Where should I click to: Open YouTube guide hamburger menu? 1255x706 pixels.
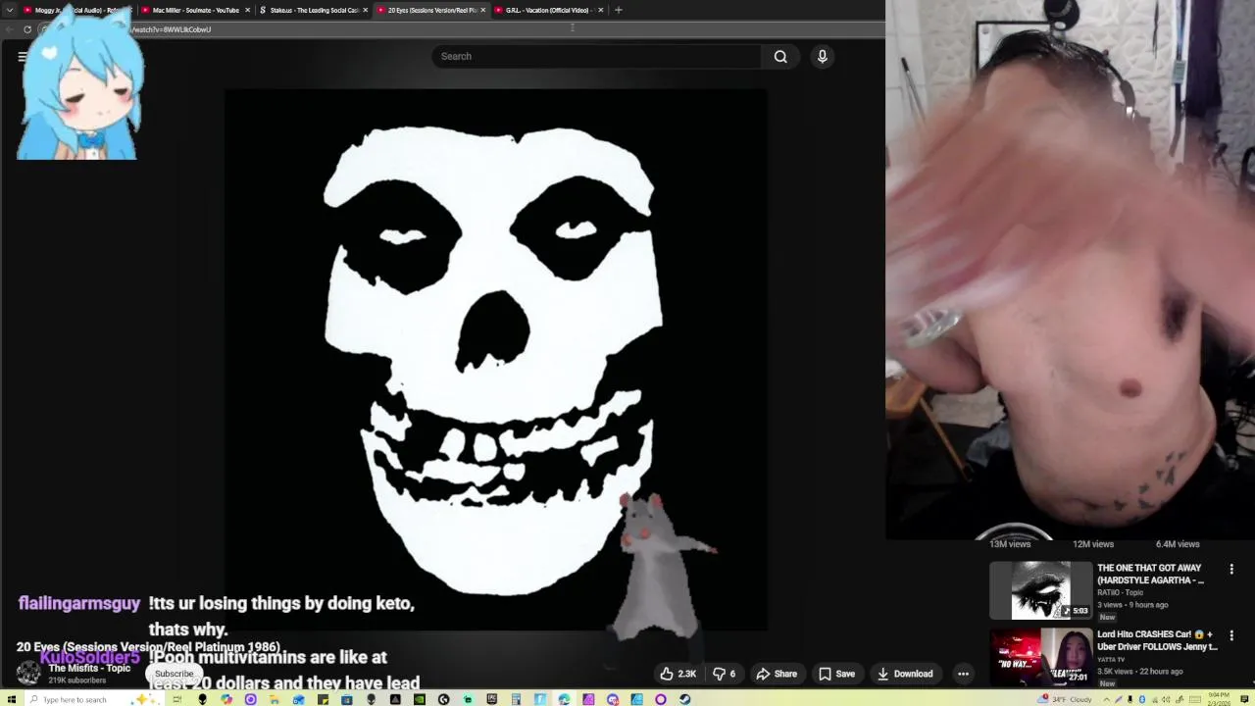click(x=22, y=57)
